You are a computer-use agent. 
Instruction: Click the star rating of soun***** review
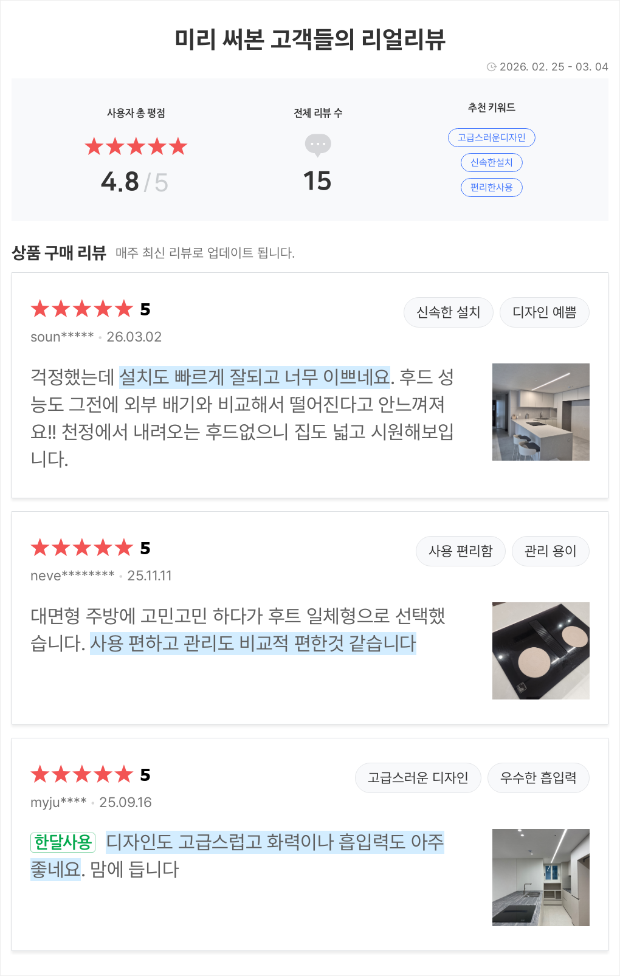click(81, 309)
